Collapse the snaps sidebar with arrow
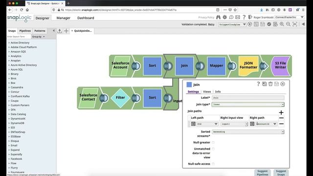Viewport: 313px width, 176px height. [54, 31]
